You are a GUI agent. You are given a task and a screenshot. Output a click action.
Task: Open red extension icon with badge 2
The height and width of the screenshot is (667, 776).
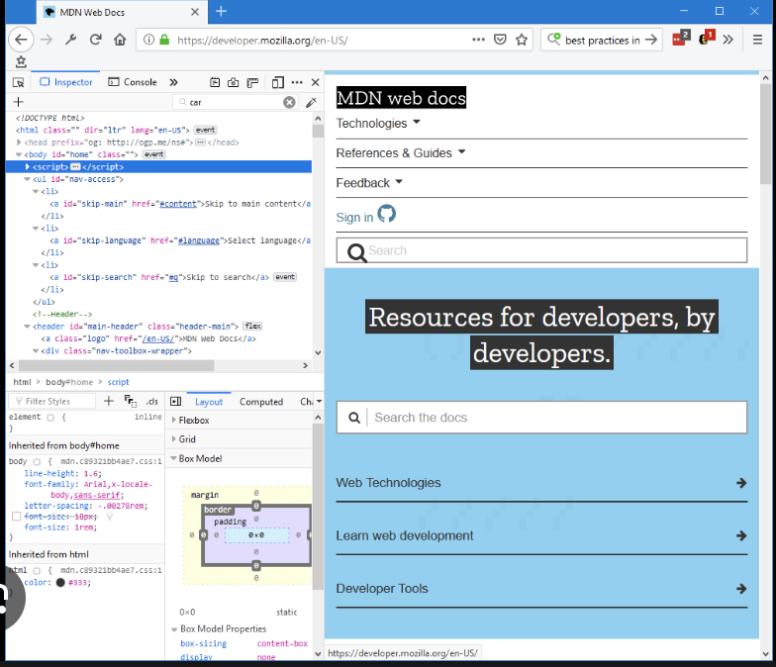click(x=681, y=38)
